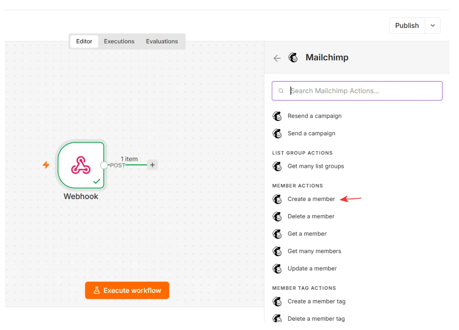
Task: Click the icon beside Get many list groups
Action: click(277, 166)
